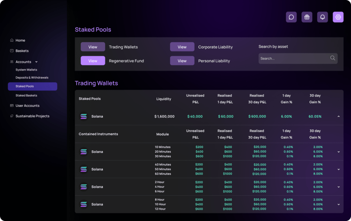Expand the 8-12 Hour Solana row

(x=338, y=205)
